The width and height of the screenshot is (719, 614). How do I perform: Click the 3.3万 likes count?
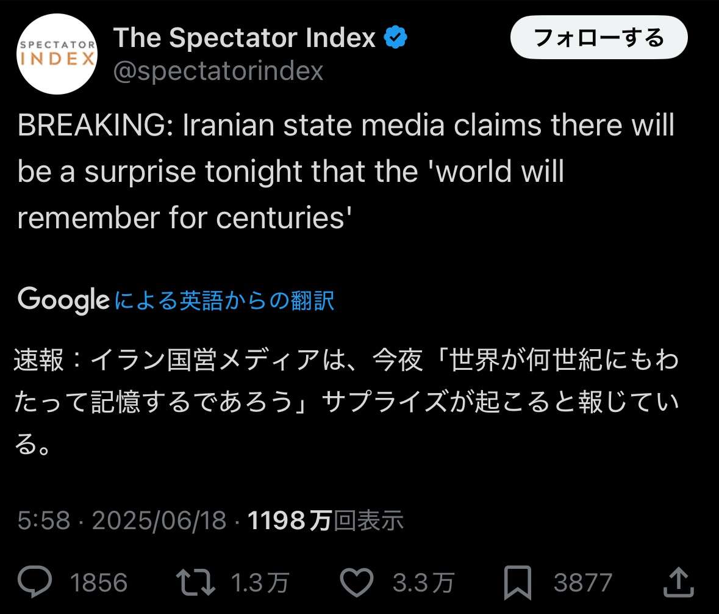(x=423, y=583)
